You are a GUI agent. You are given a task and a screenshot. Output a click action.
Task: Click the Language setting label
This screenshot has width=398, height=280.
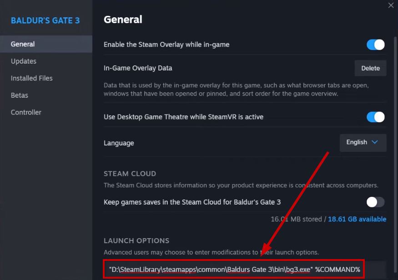[x=119, y=143]
